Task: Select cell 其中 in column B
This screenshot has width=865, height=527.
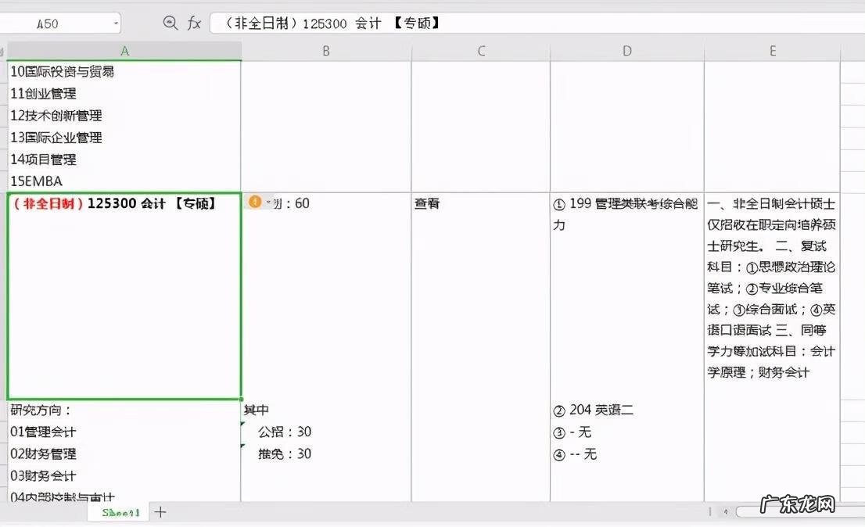Action: pos(327,410)
